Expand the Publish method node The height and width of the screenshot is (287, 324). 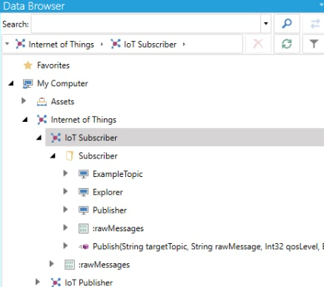[x=65, y=245]
